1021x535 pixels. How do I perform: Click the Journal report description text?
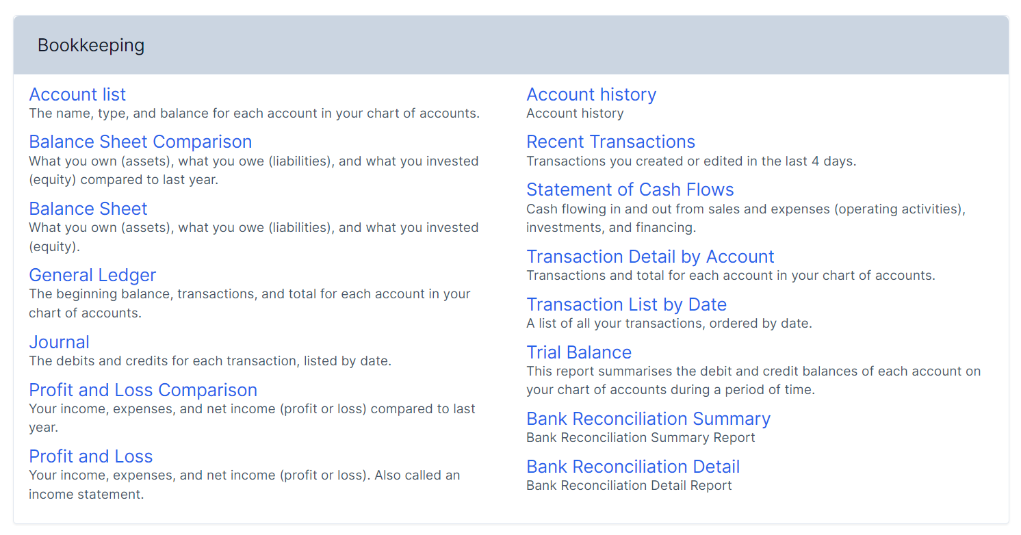(x=210, y=361)
